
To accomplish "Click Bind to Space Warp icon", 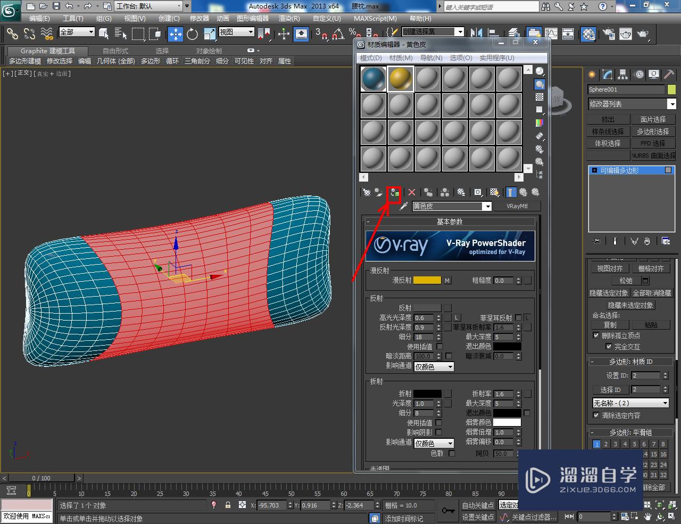I will coord(47,34).
